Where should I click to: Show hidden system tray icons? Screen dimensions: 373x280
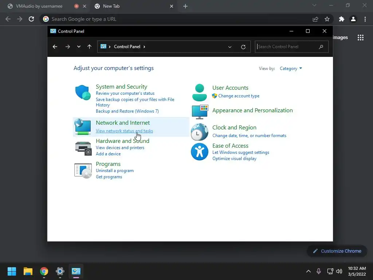[x=308, y=271]
